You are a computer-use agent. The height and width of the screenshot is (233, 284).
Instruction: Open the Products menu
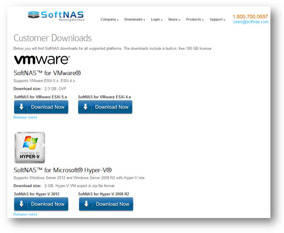click(x=195, y=20)
